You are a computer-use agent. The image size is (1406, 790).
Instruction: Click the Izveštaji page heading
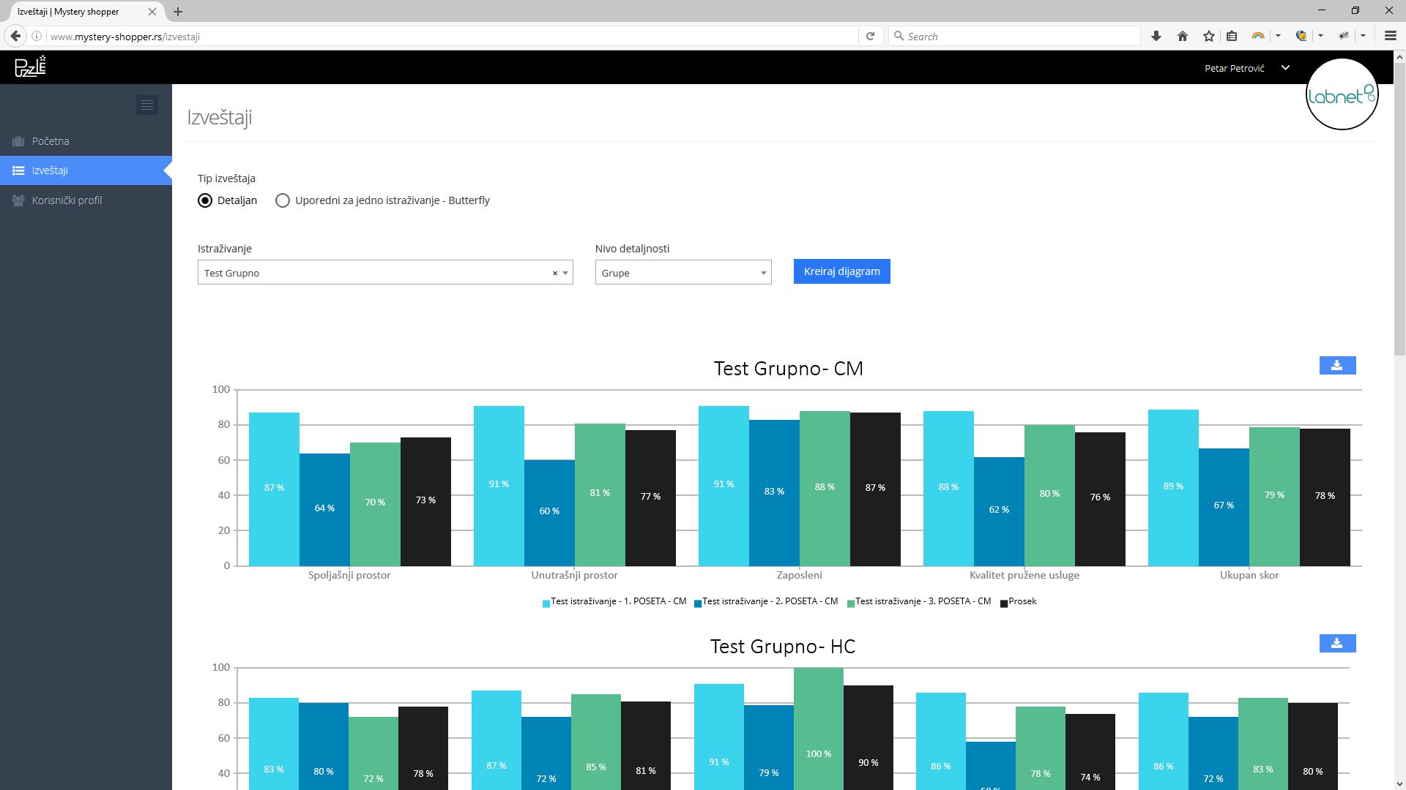pyautogui.click(x=220, y=117)
